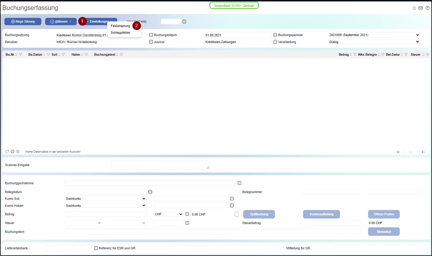Click the print icon below the table
Screen dimensions: 432x256
click(x=13, y=152)
